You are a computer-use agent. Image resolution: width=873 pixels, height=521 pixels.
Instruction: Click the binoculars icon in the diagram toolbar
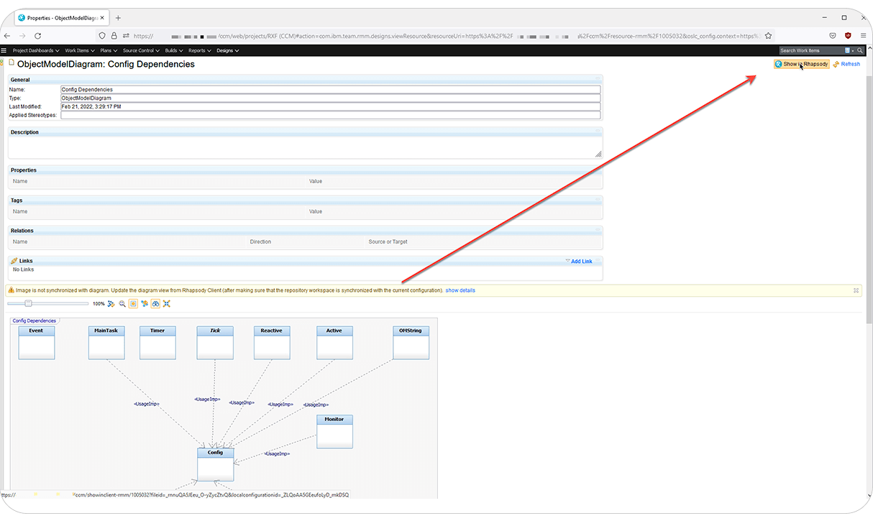click(155, 303)
